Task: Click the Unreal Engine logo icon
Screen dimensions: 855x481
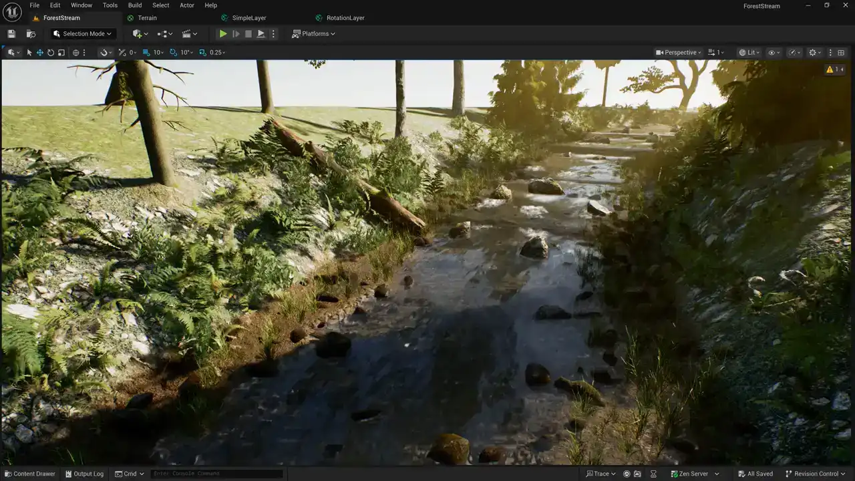Action: [x=12, y=12]
